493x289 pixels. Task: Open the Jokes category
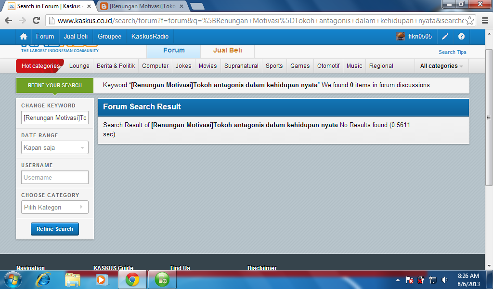coord(183,66)
